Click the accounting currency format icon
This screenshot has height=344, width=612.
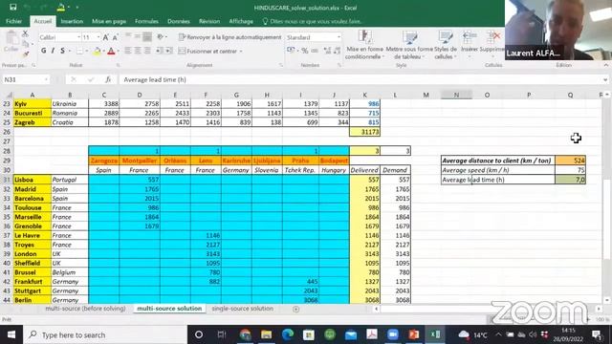[x=291, y=51]
